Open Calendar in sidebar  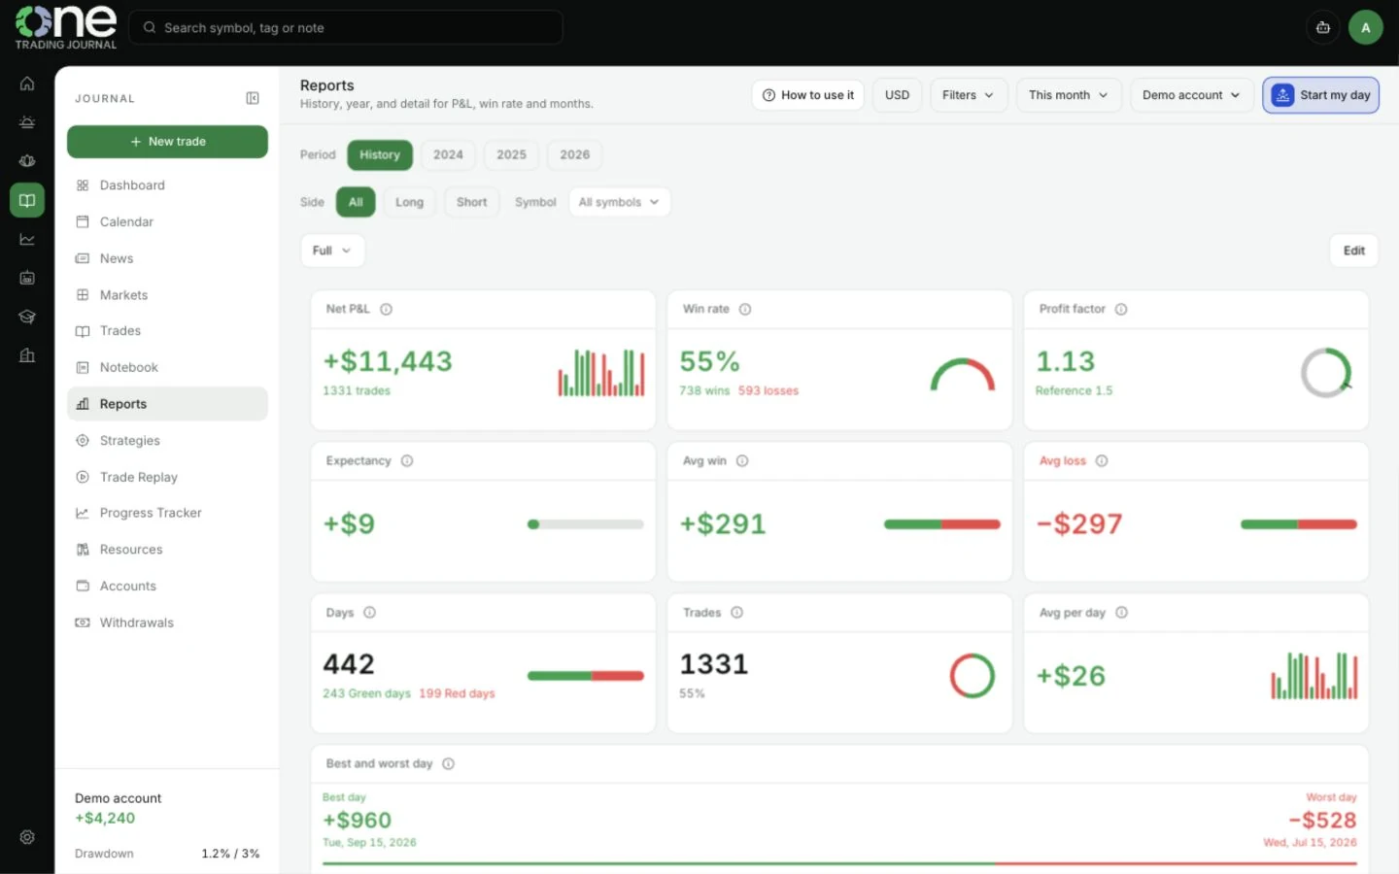click(167, 222)
